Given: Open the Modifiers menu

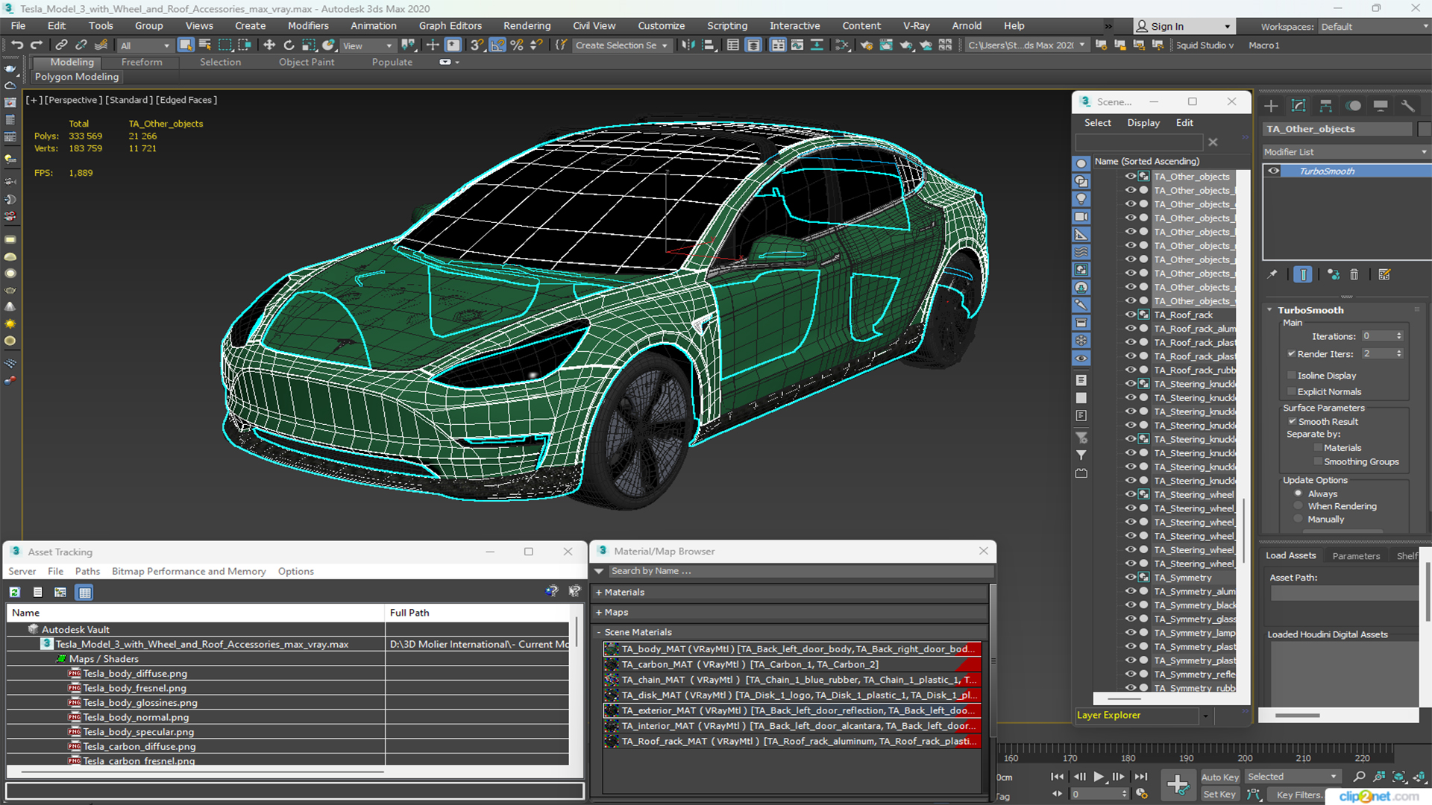Looking at the screenshot, I should pyautogui.click(x=308, y=26).
